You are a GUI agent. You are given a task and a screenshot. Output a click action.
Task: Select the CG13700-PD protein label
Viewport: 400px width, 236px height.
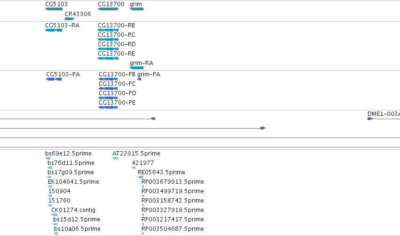click(x=118, y=93)
